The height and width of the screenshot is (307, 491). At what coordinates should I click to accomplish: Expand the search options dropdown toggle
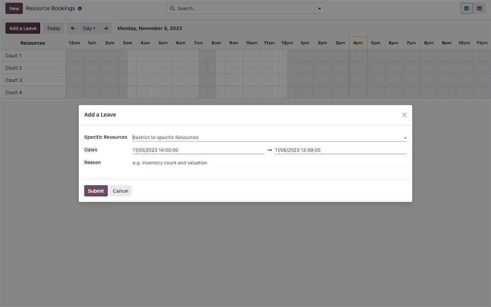click(320, 8)
